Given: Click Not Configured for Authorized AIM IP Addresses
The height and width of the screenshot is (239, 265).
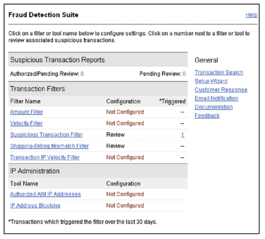Looking at the screenshot, I should pyautogui.click(x=125, y=194).
